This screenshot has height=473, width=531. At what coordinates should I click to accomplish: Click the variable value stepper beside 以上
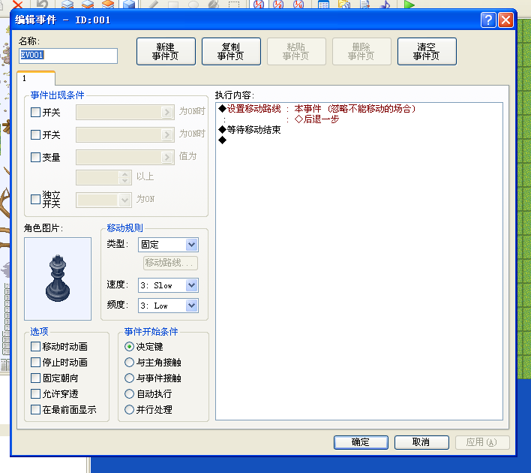125,177
